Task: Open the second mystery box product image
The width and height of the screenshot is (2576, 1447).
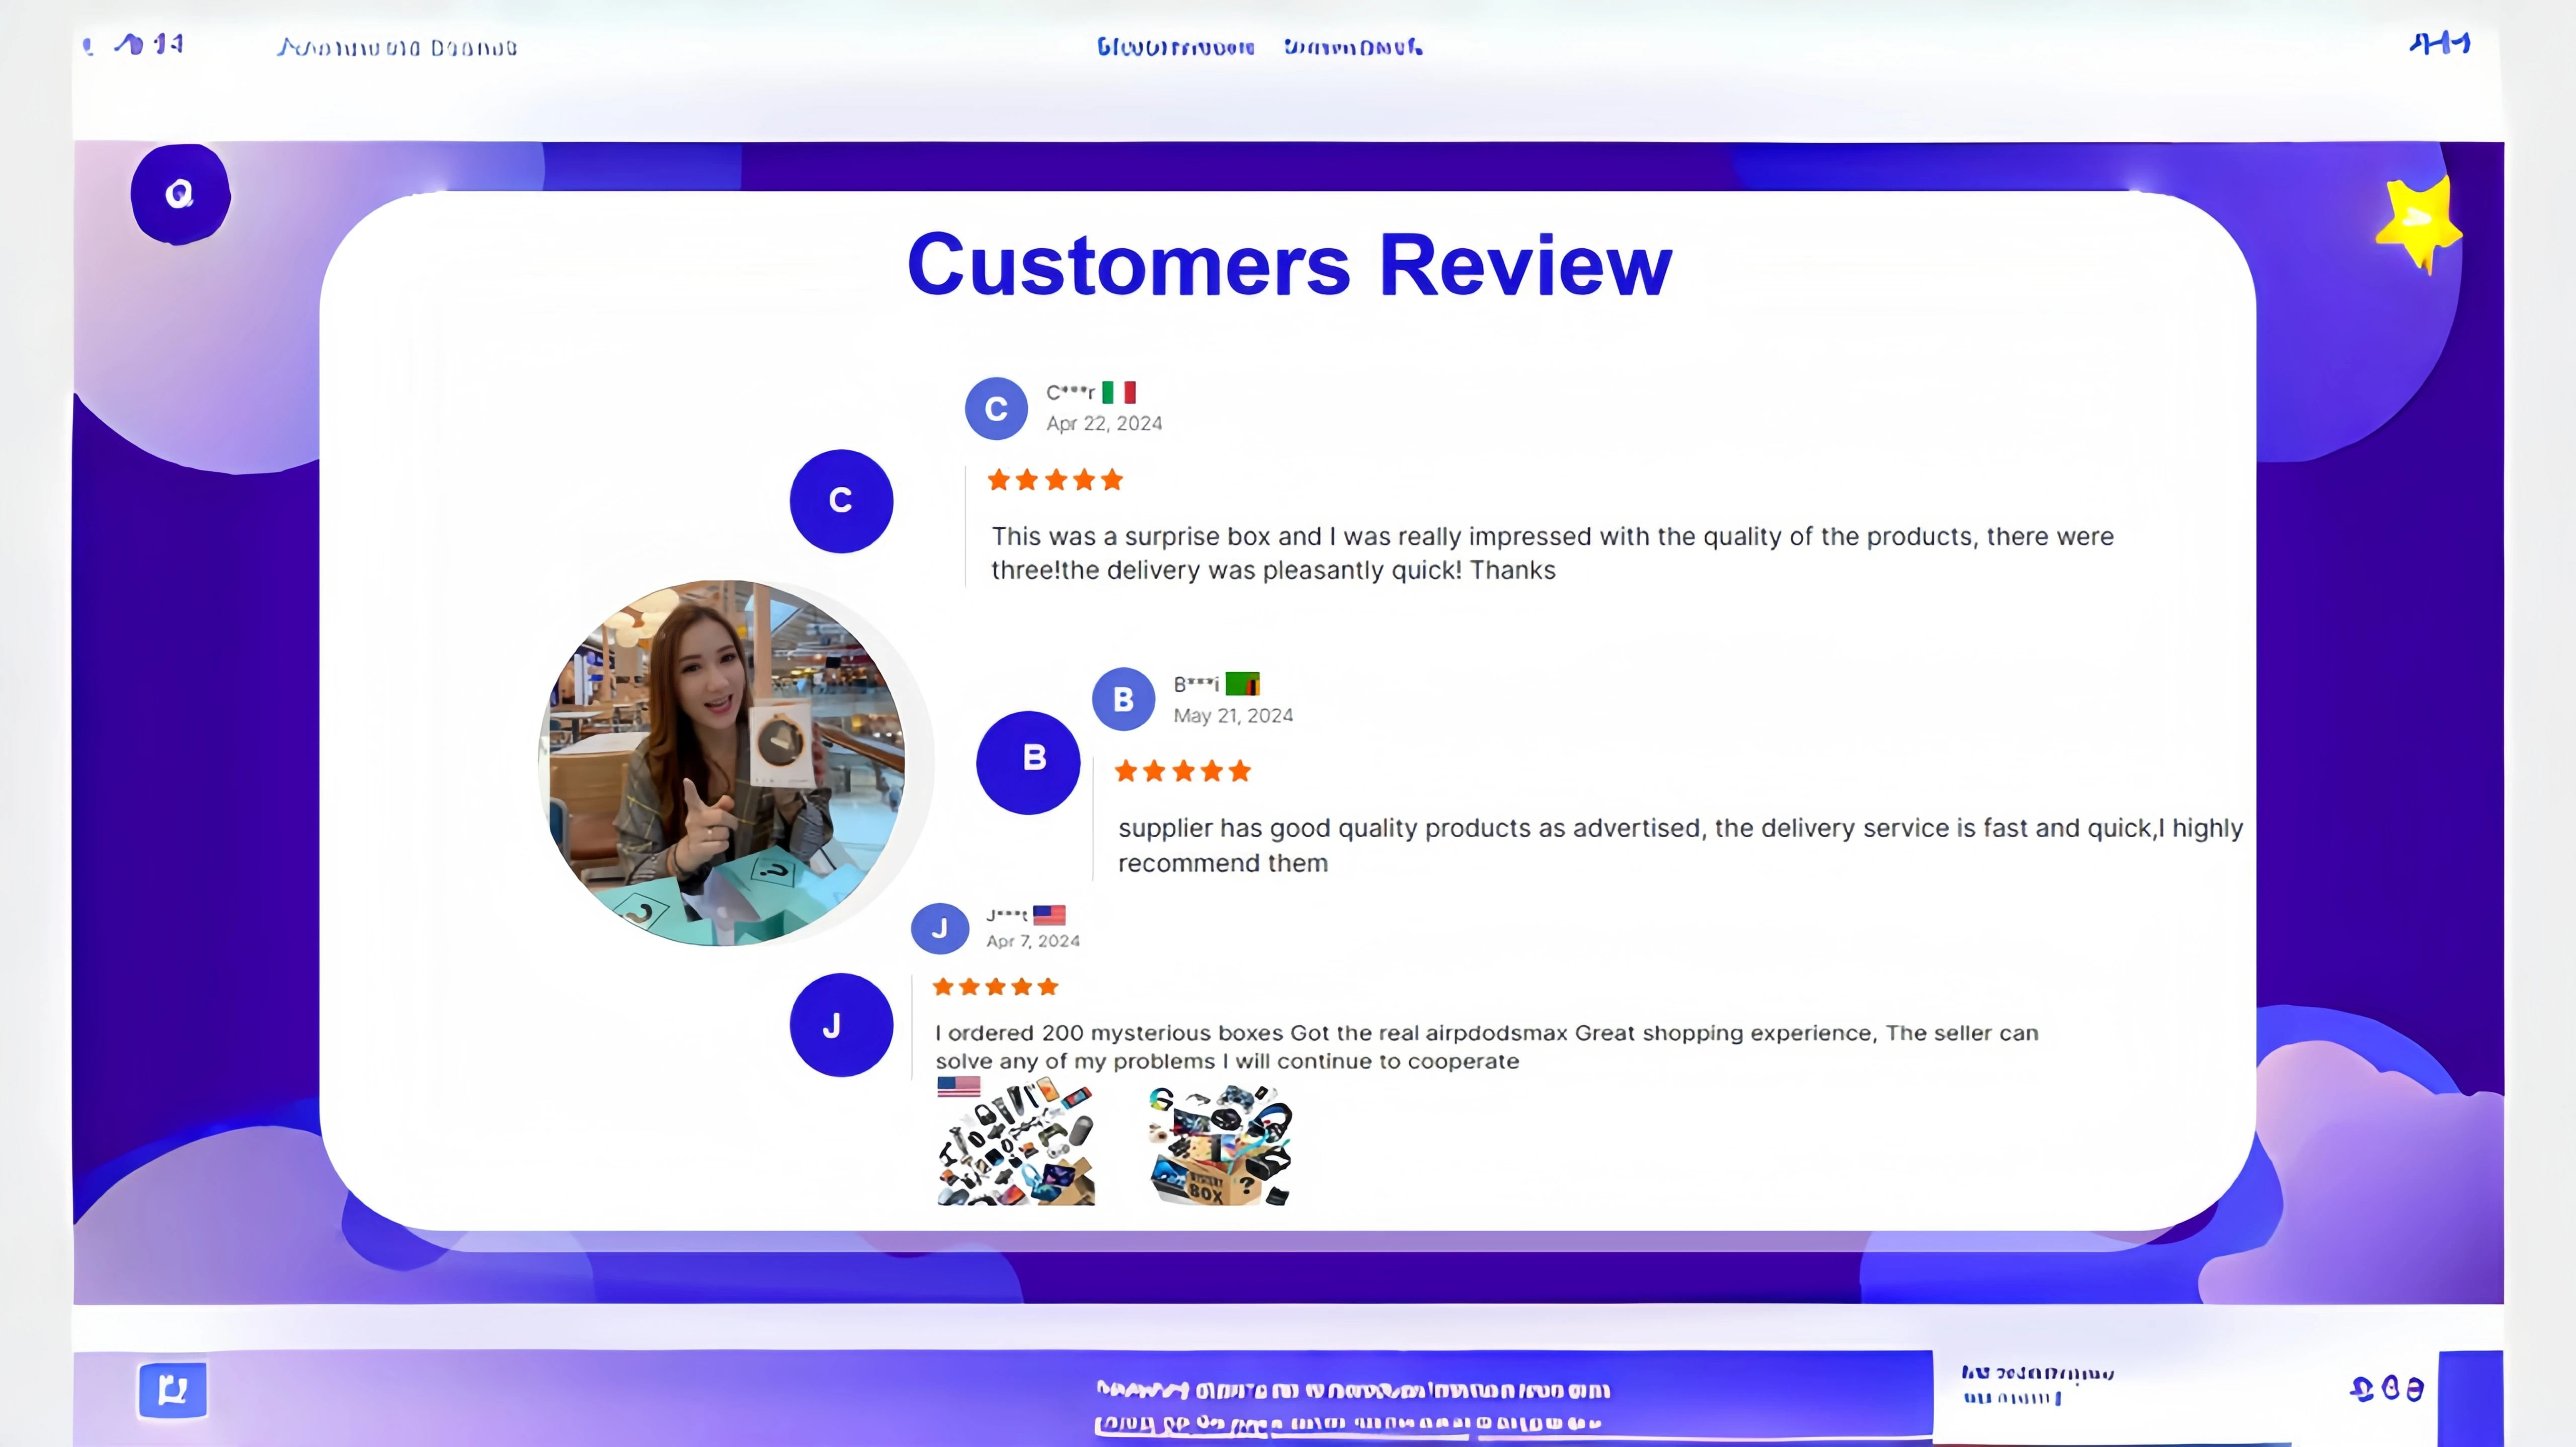Action: click(1219, 1145)
